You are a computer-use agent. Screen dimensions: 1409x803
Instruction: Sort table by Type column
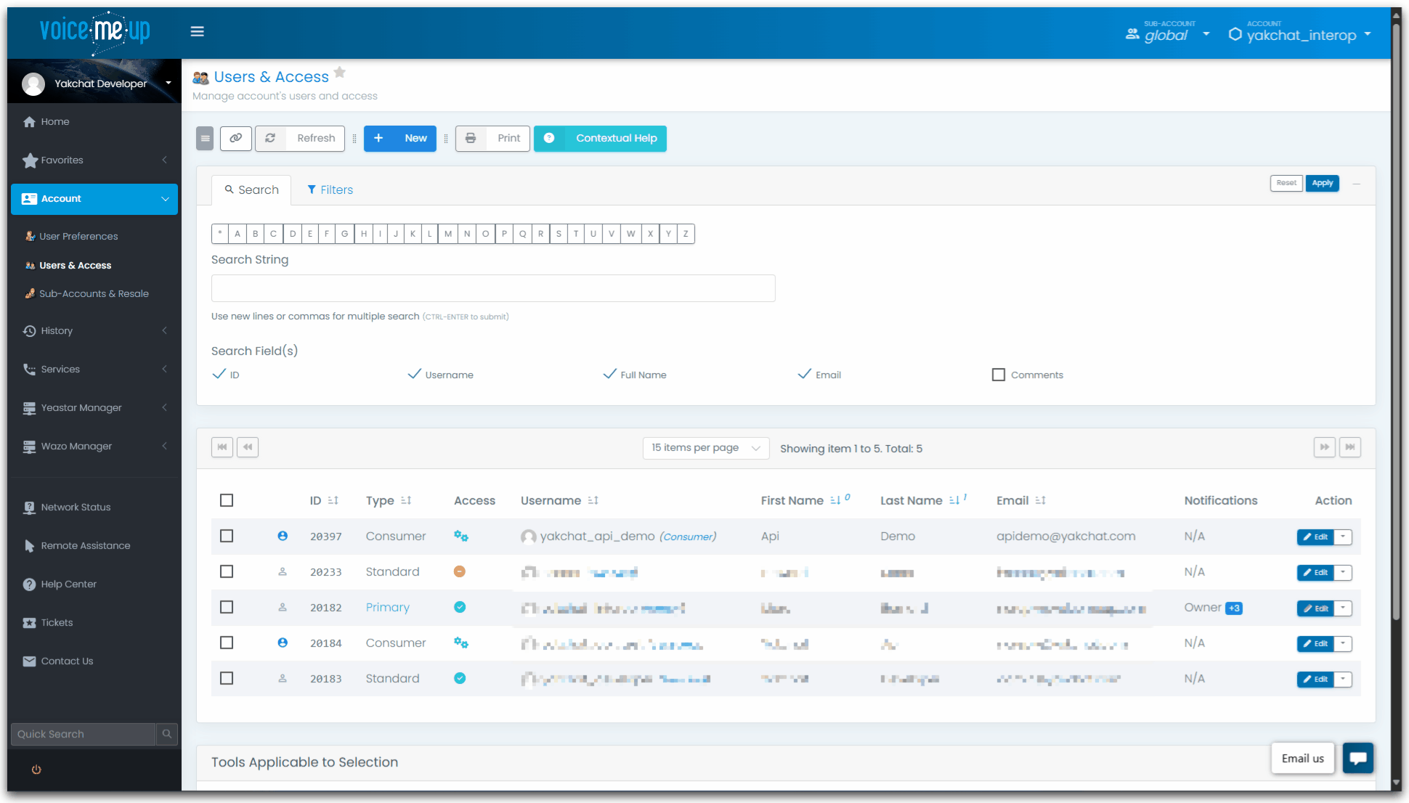406,500
